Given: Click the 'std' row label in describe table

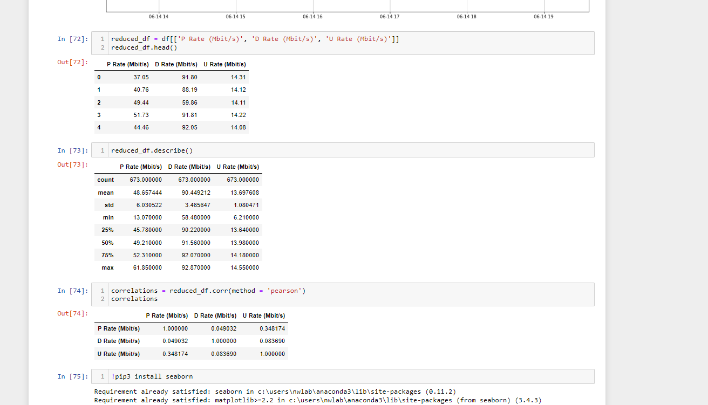Looking at the screenshot, I should click(109, 205).
